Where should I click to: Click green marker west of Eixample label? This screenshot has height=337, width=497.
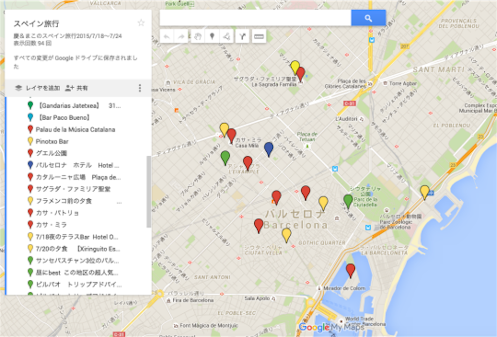point(225,158)
